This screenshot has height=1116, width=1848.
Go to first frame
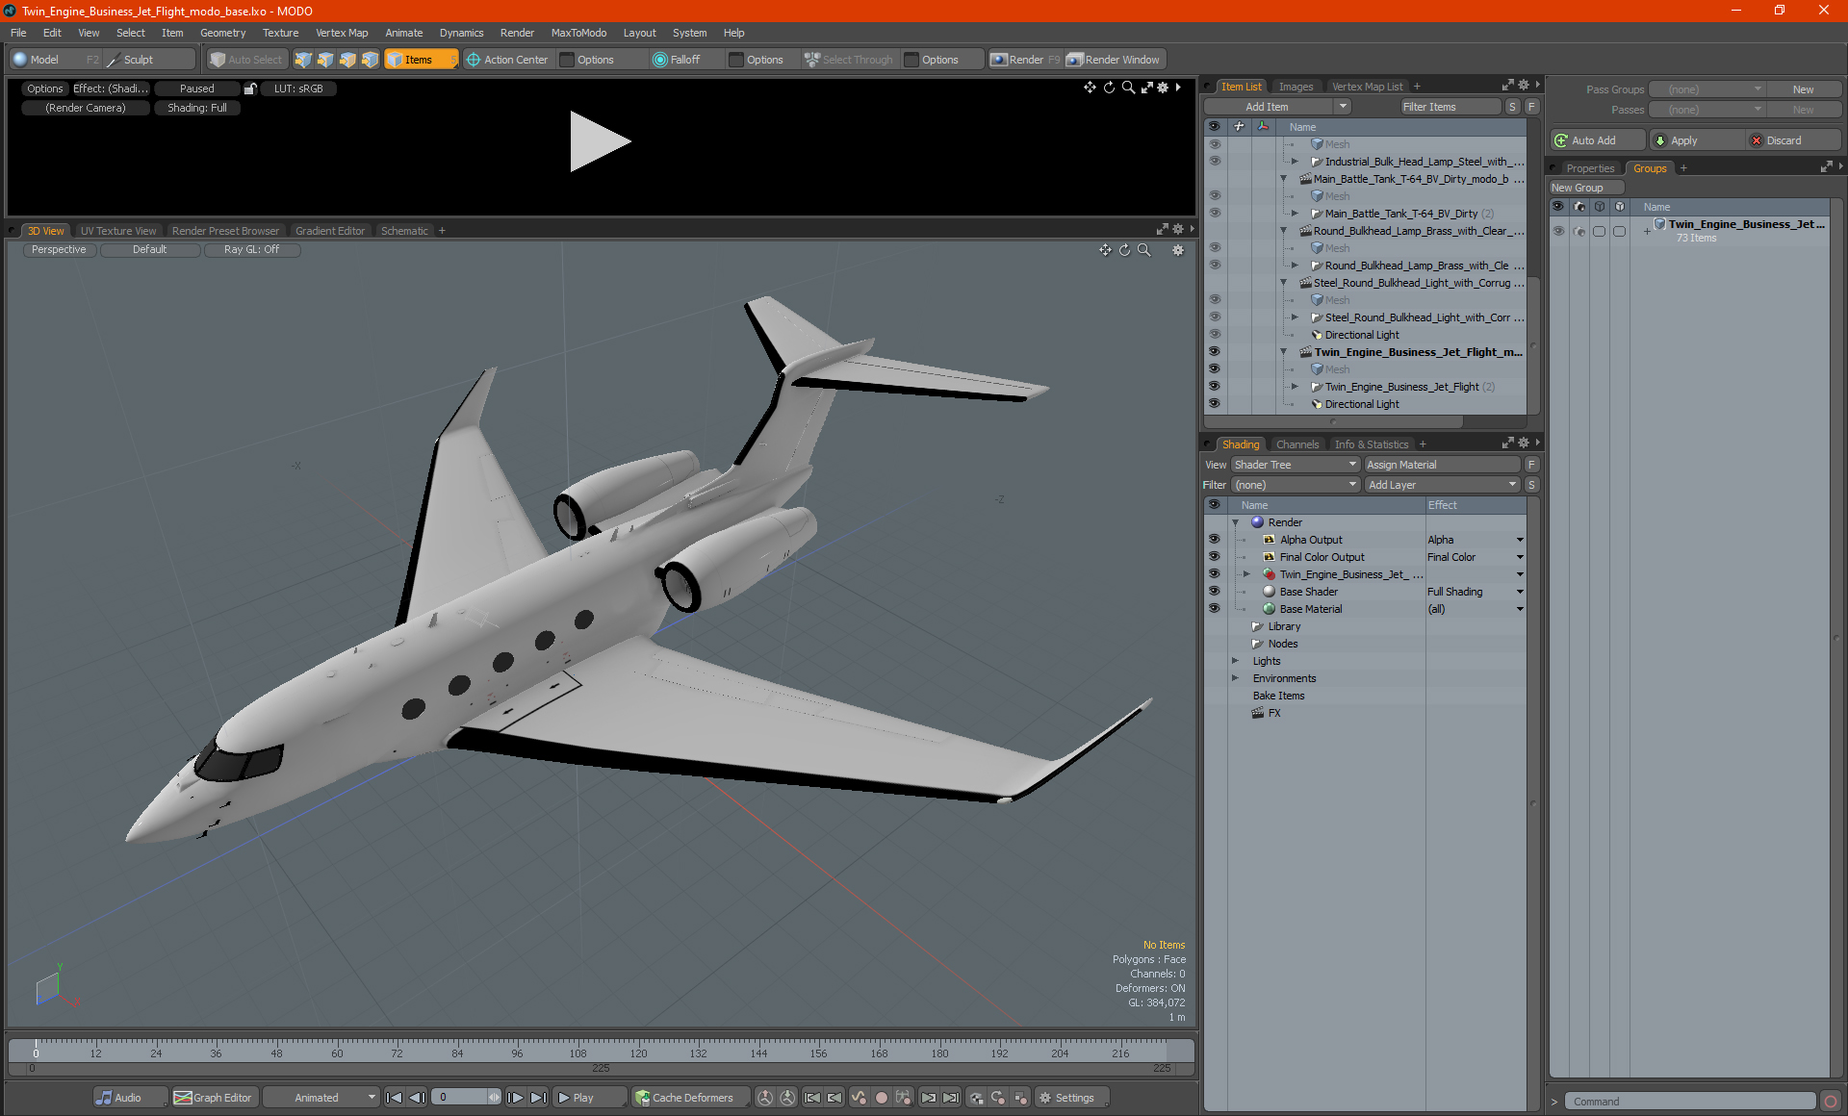pos(394,1098)
